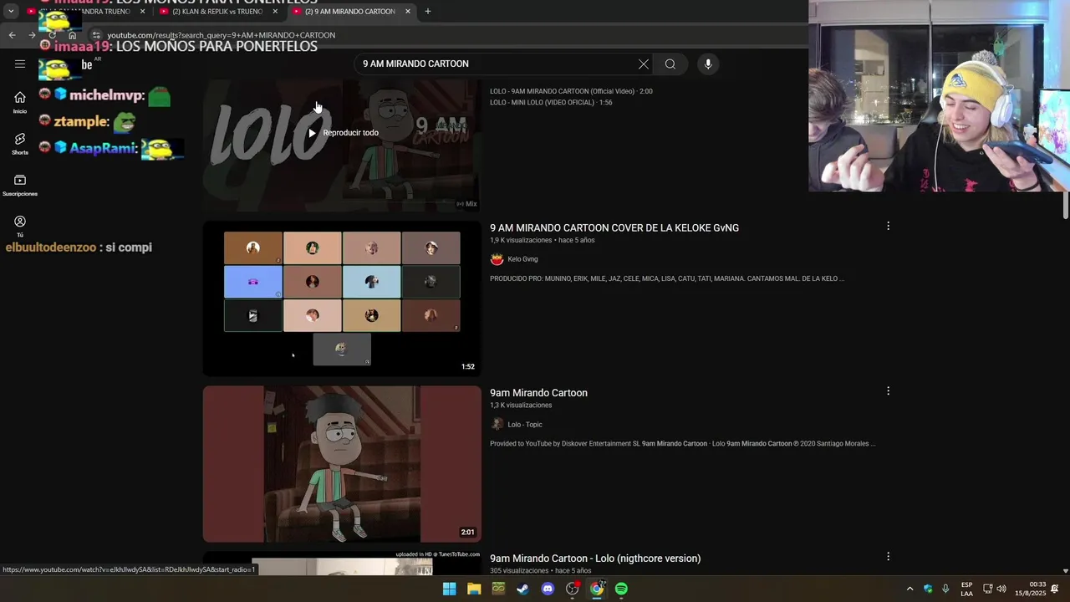This screenshot has width=1070, height=602.
Task: Open the Kelo Gvng channel name
Action: pos(522,259)
